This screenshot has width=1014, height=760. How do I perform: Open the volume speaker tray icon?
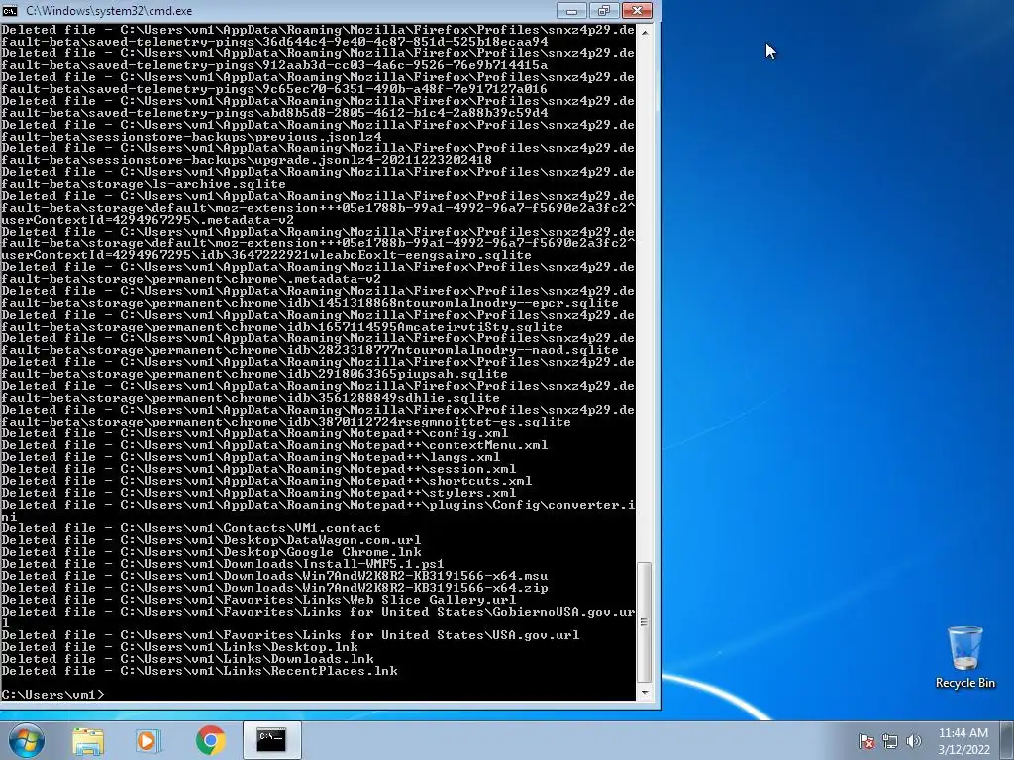point(914,740)
